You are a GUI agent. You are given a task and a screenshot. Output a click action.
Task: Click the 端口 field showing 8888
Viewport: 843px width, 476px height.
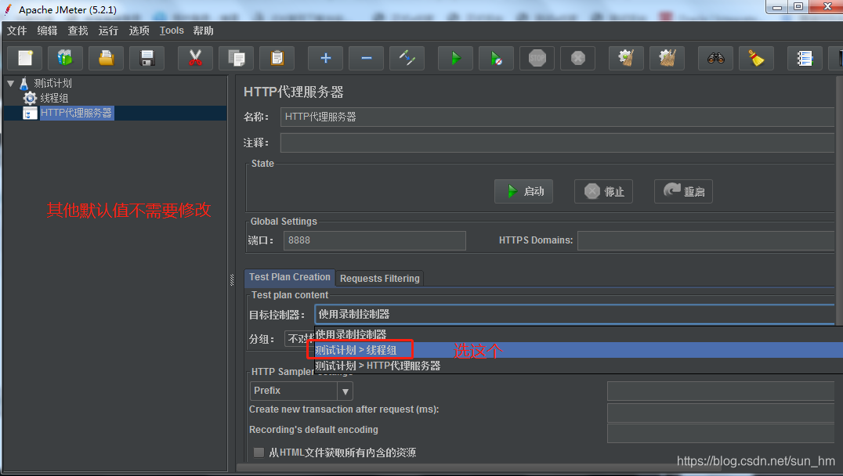[374, 240]
